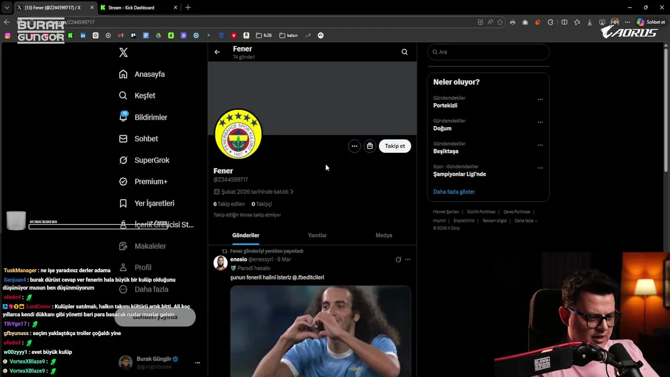Open browser settings and more menu
670x377 pixels.
(627, 22)
